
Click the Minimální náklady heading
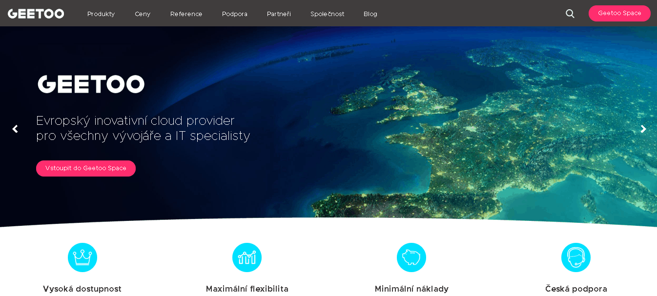click(x=411, y=289)
